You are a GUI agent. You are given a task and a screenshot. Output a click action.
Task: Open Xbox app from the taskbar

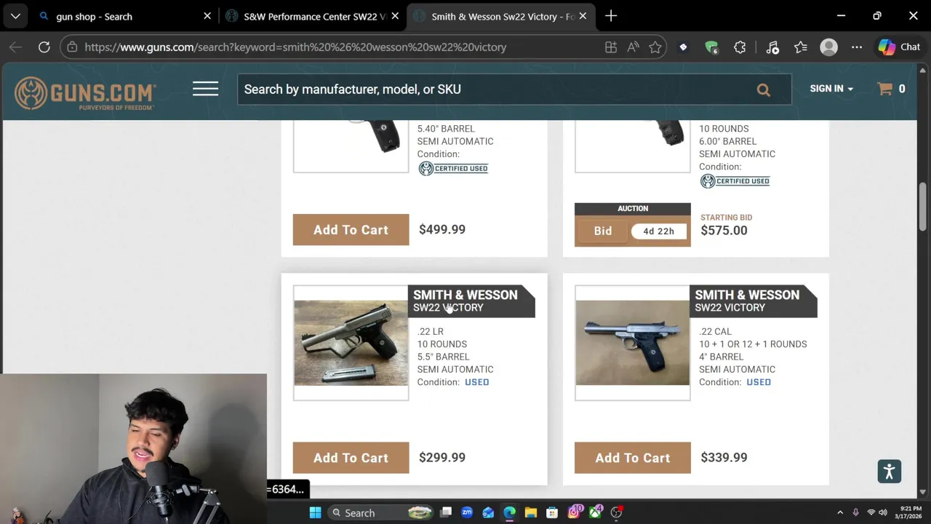pos(596,512)
